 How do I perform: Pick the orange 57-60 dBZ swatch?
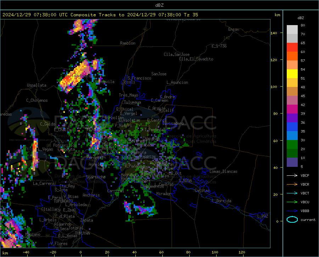(292, 56)
